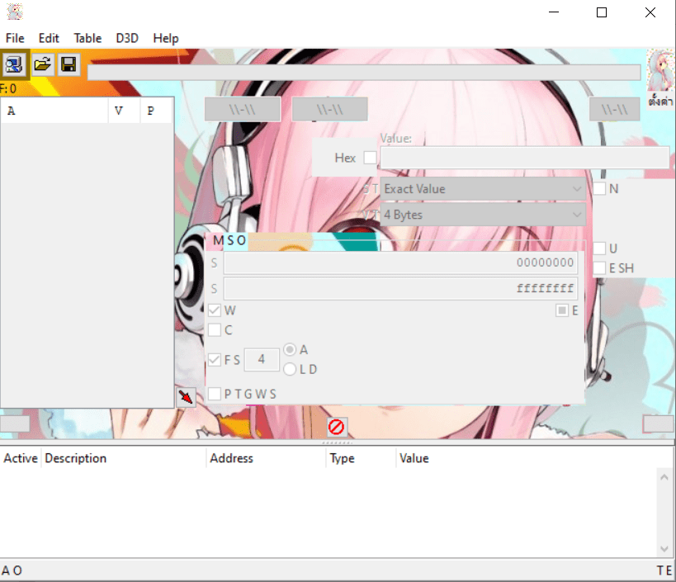Screen dimensions: 676x582
Task: Toggle the F S checkbox
Action: click(x=215, y=360)
